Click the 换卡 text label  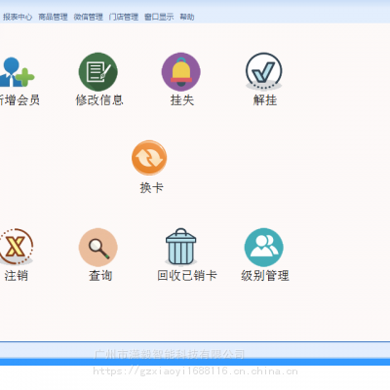point(152,188)
